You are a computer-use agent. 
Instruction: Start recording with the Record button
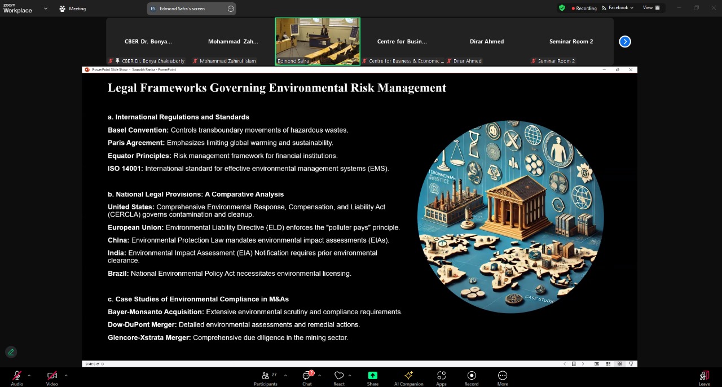coord(472,377)
